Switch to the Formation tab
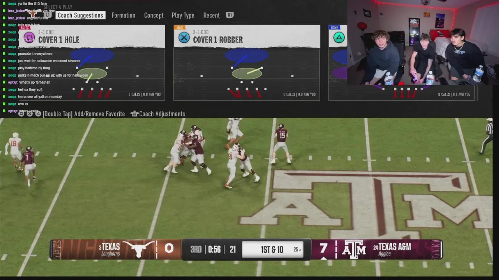499x280 pixels. tap(123, 15)
